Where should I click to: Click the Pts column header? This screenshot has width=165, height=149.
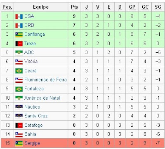pos(74,7)
